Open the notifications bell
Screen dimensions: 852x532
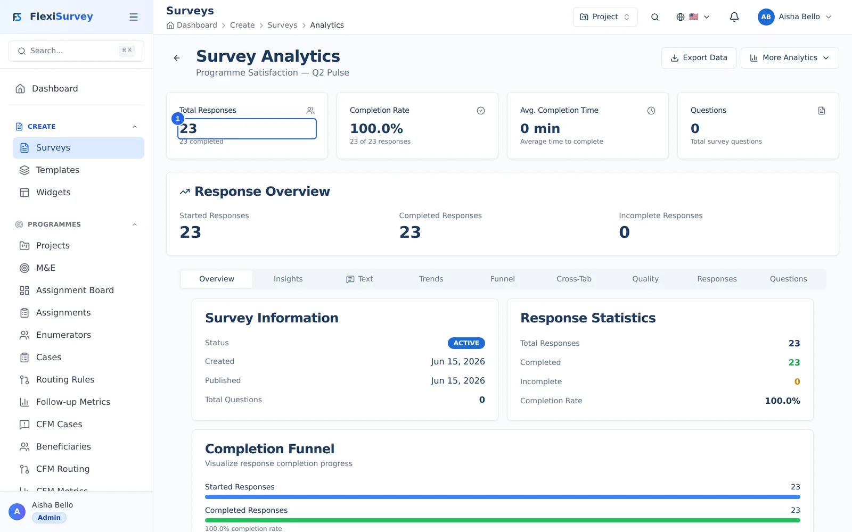734,17
